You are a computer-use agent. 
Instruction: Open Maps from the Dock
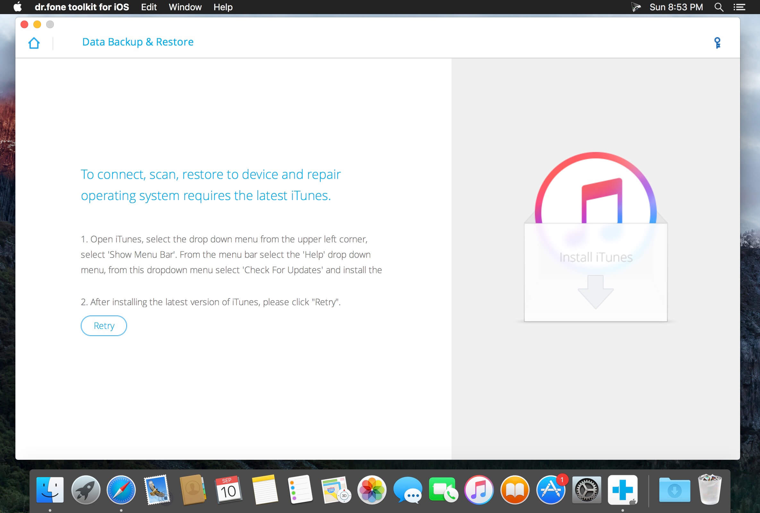336,490
